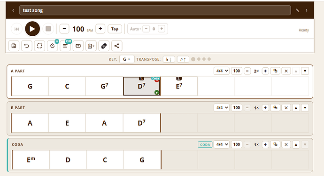The width and height of the screenshot is (324, 176).
Task: Click the A PART section title
Action: pos(18,71)
